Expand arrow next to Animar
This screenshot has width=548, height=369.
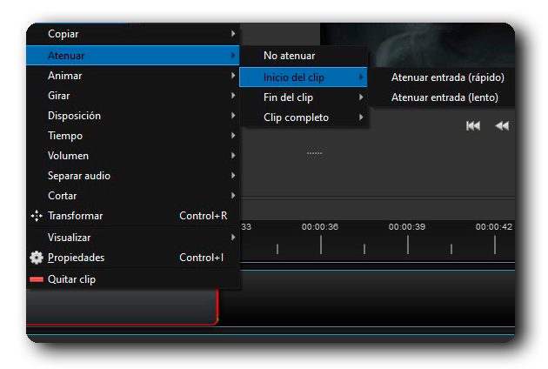click(x=233, y=75)
